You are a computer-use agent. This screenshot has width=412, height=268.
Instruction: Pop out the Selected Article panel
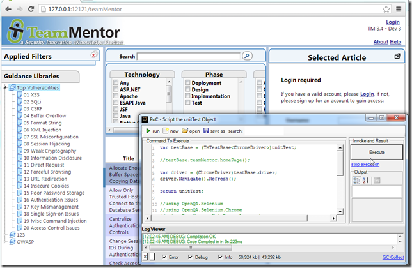tap(398, 57)
